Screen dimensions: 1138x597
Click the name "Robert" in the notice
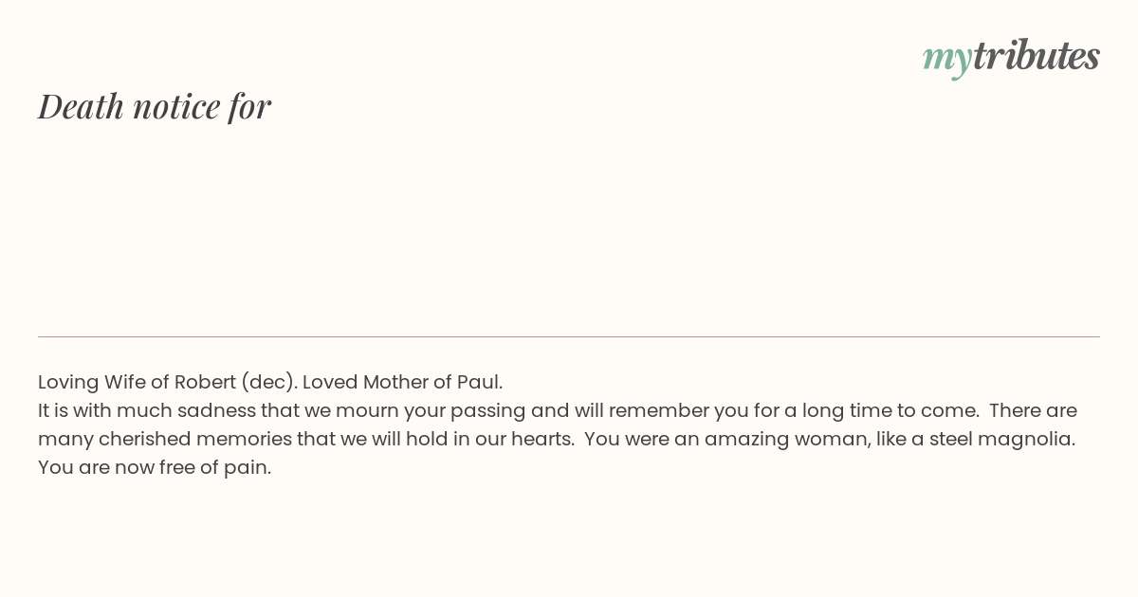coord(205,382)
